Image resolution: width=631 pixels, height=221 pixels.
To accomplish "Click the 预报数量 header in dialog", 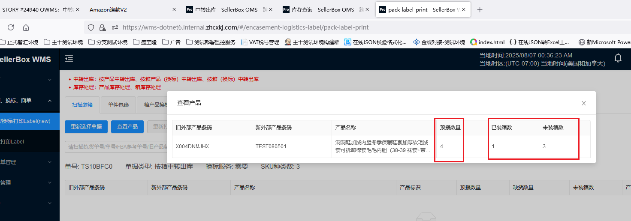I will 450,128.
